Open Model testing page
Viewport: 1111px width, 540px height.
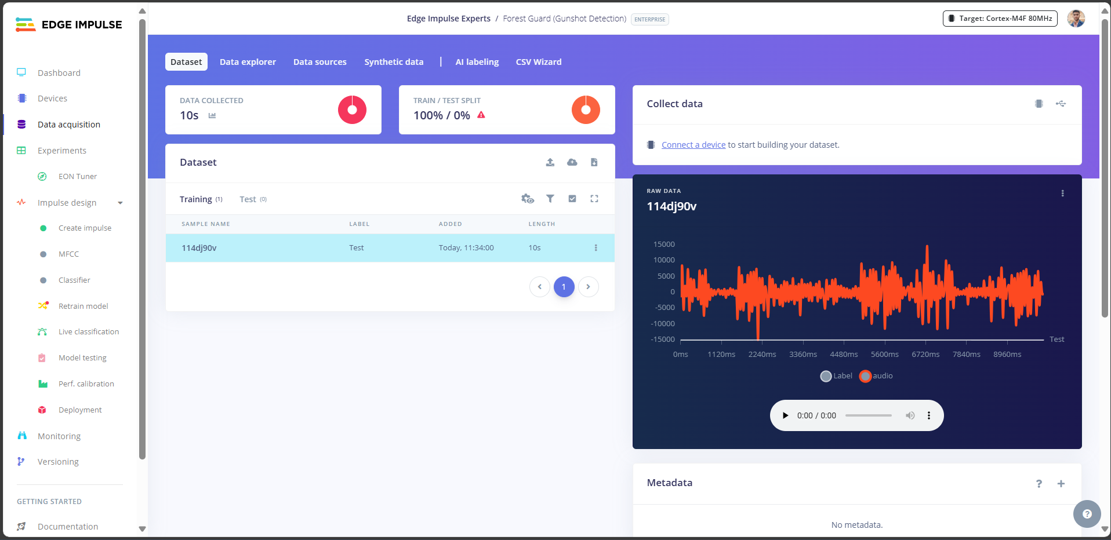pos(82,358)
